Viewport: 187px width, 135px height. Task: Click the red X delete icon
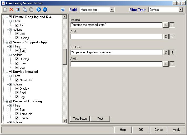(x=11, y=9)
